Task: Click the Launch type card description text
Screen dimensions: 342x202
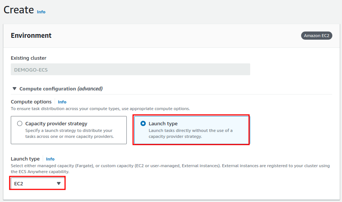Action: tap(190, 133)
